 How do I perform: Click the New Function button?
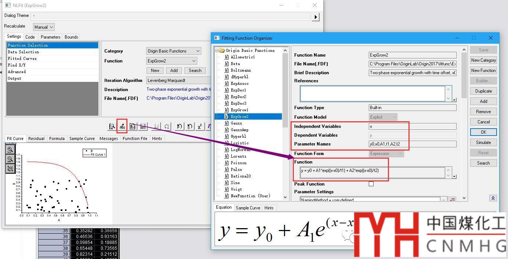483,71
